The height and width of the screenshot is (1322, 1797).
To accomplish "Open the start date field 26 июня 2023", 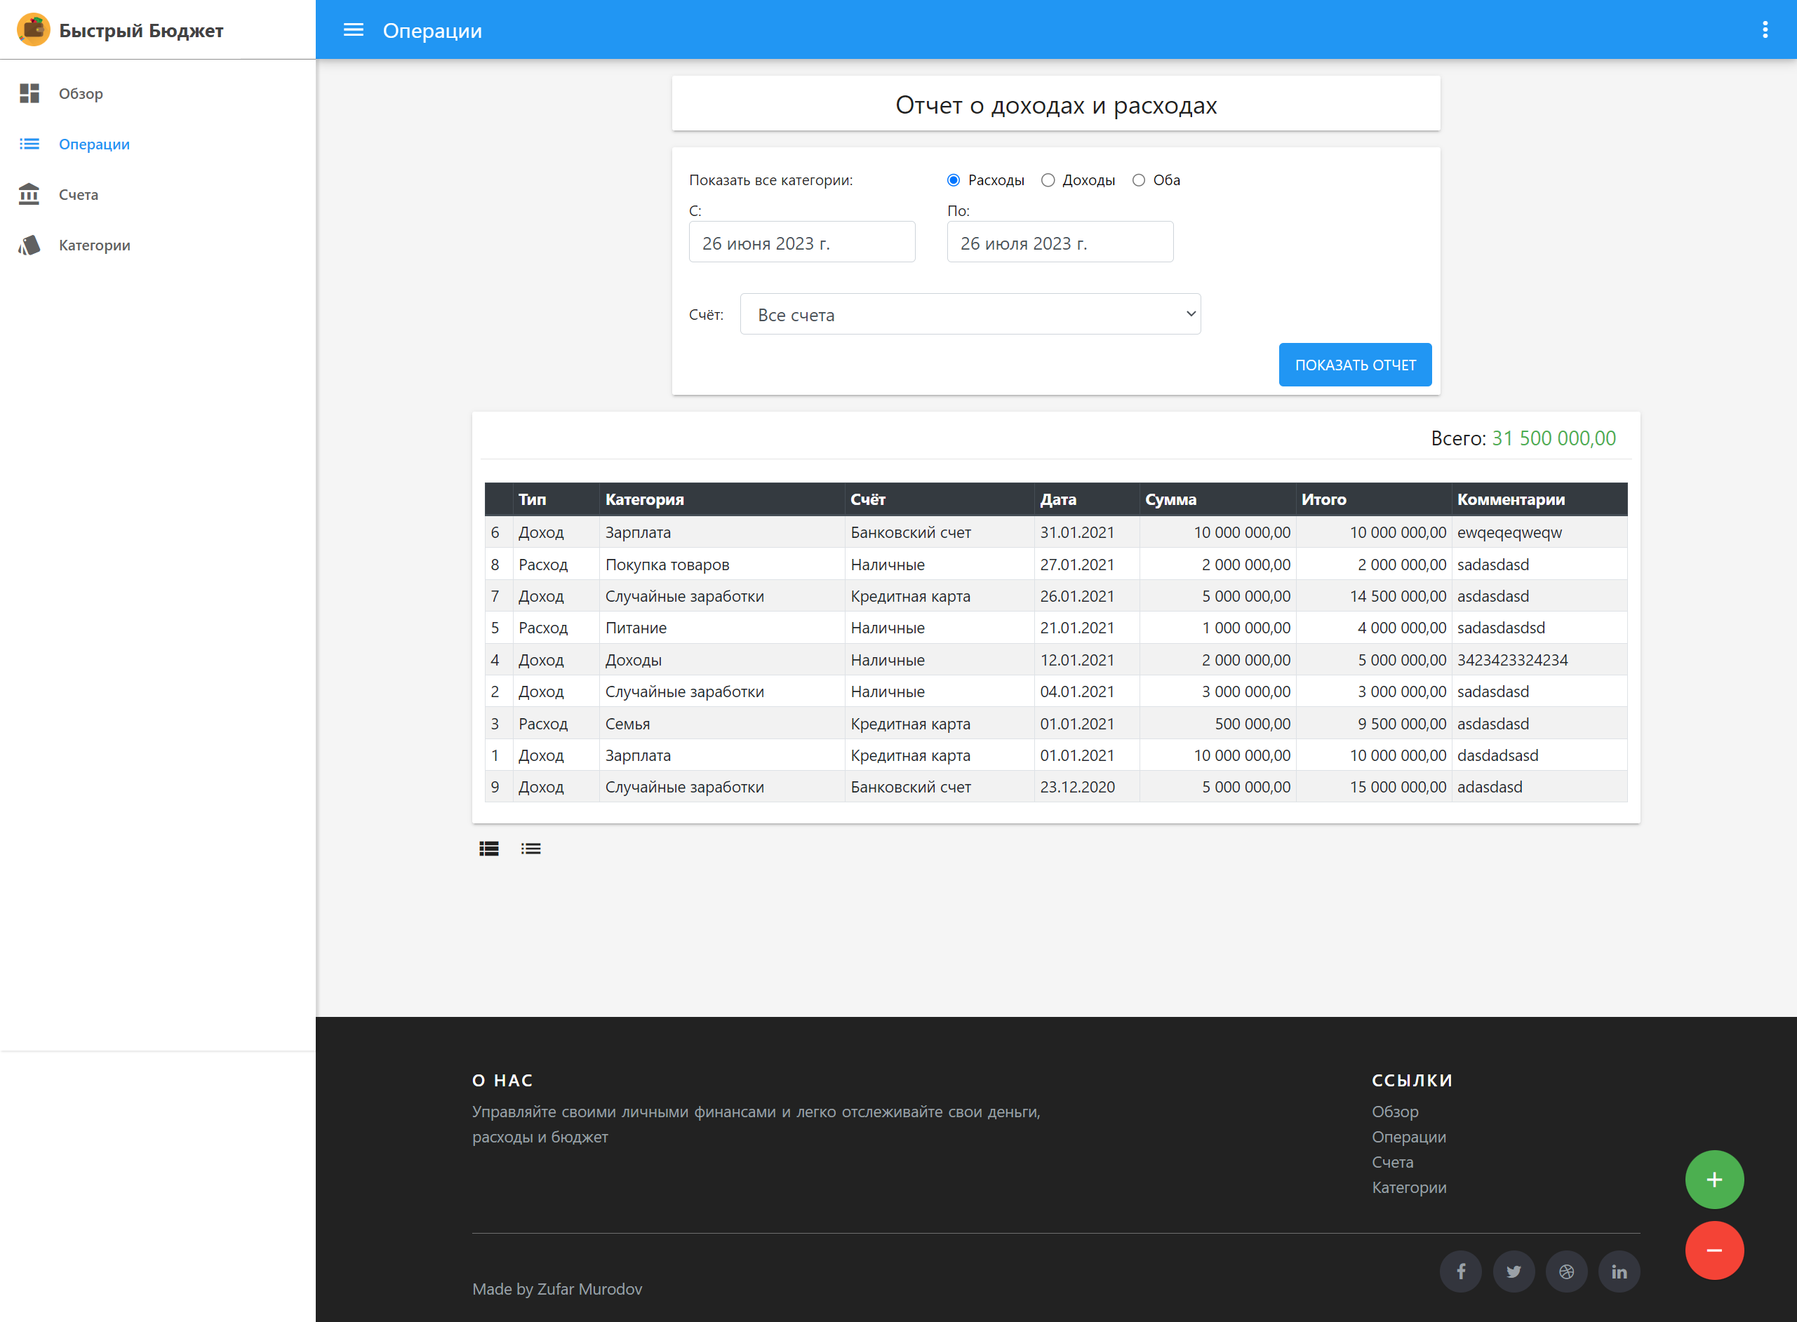I will coord(801,243).
